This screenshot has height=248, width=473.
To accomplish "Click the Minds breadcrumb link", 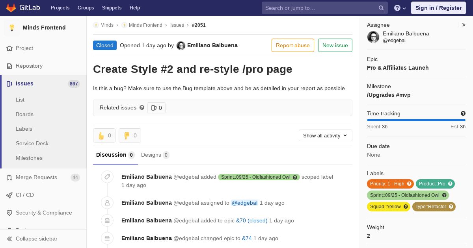I will click(107, 25).
